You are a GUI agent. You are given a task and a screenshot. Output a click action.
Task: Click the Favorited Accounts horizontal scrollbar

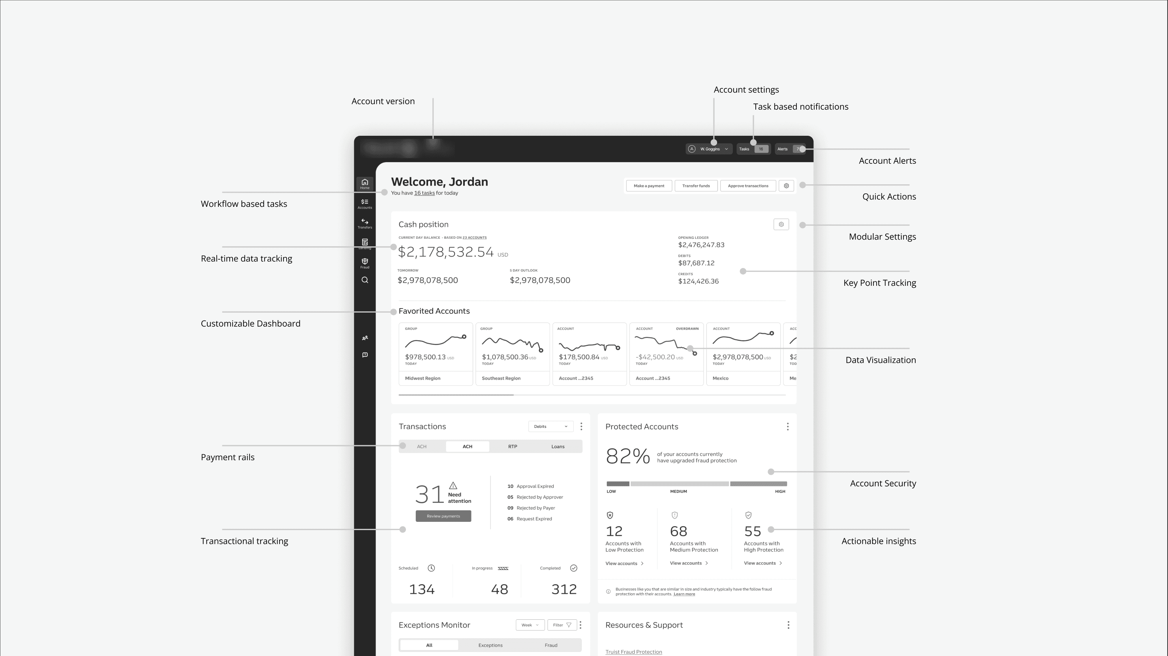(x=456, y=395)
